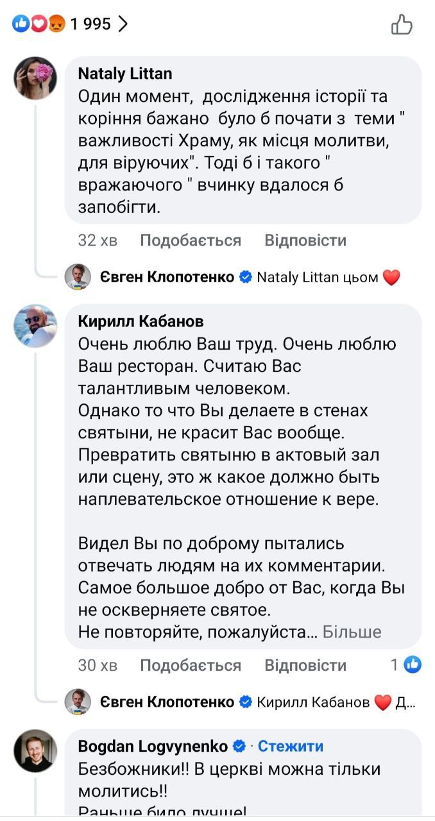Click Євген Клопотенко's avatar in first reply
The height and width of the screenshot is (821, 435).
pyautogui.click(x=78, y=277)
